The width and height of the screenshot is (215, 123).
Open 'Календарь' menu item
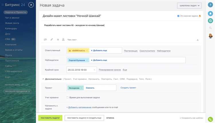click(x=11, y=28)
